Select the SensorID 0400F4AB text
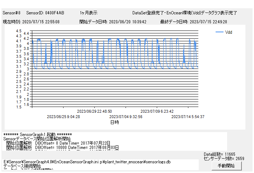Viewport: 254px width, 173px height. 45,13
